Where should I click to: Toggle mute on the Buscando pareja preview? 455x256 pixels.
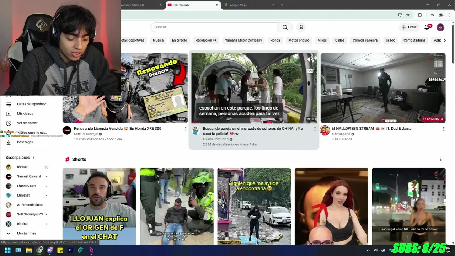[310, 60]
